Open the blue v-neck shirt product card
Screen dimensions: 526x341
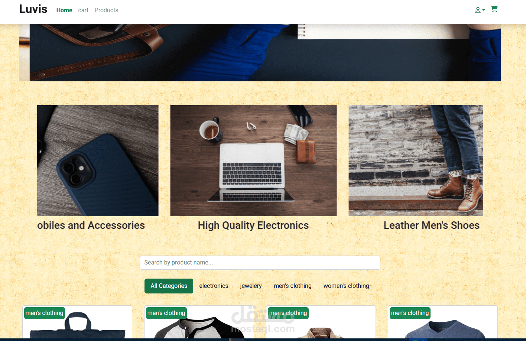click(x=443, y=322)
